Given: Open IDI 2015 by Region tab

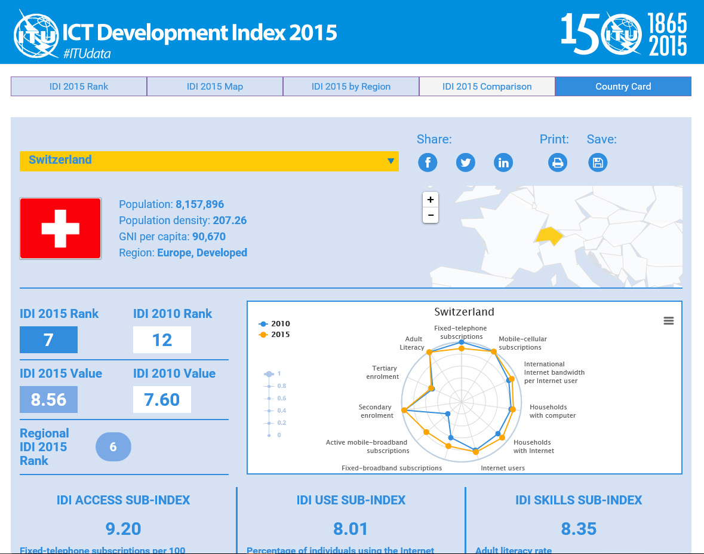Looking at the screenshot, I should (351, 86).
